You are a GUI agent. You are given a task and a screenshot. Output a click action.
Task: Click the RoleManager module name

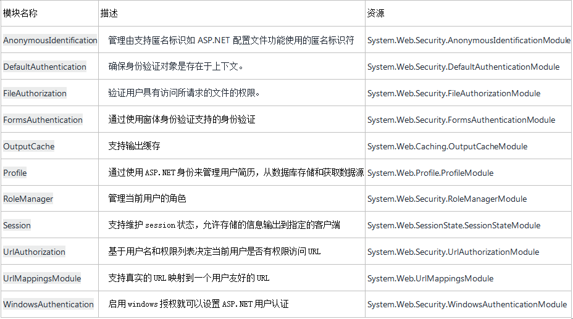point(28,199)
